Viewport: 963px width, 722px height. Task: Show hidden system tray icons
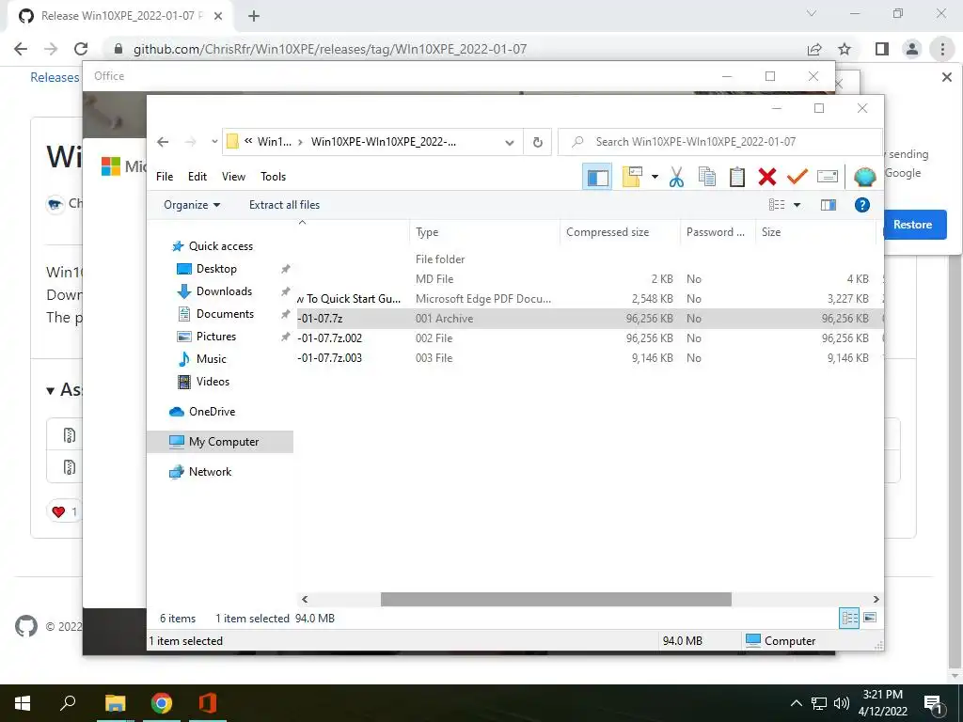[x=796, y=703]
